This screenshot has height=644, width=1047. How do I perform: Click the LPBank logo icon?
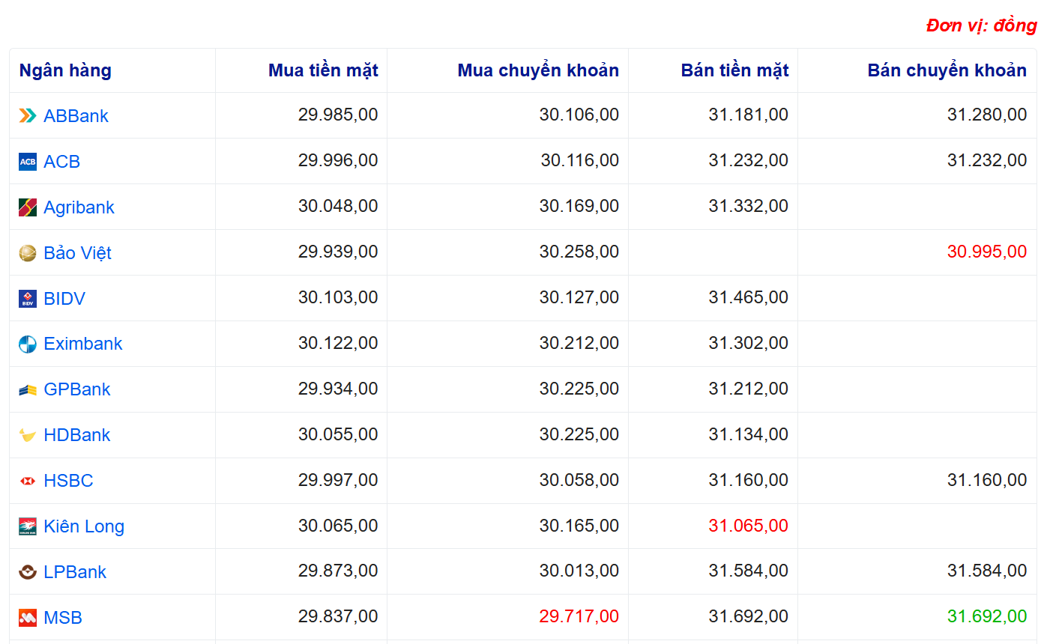click(28, 572)
